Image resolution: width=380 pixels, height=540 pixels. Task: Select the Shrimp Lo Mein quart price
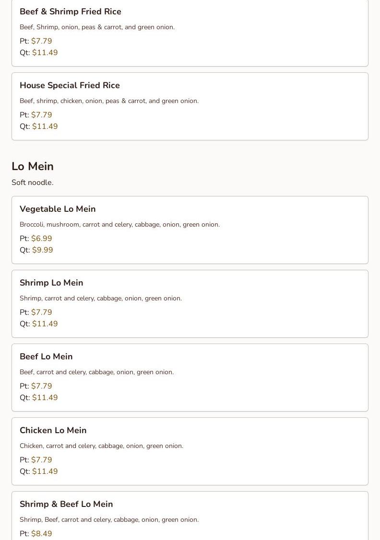pos(45,324)
